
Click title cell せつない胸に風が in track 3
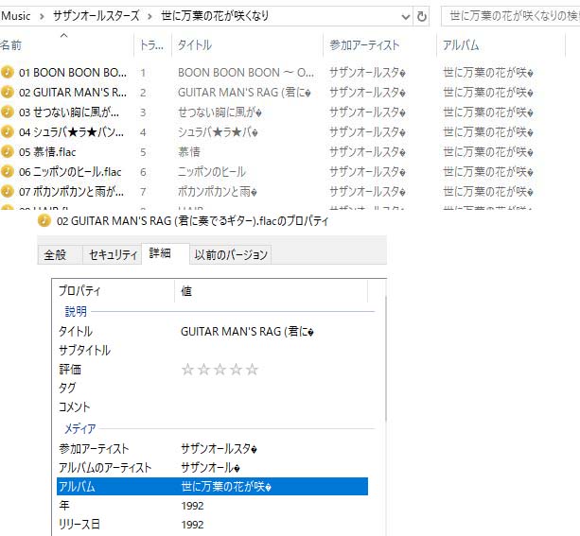[x=220, y=112]
